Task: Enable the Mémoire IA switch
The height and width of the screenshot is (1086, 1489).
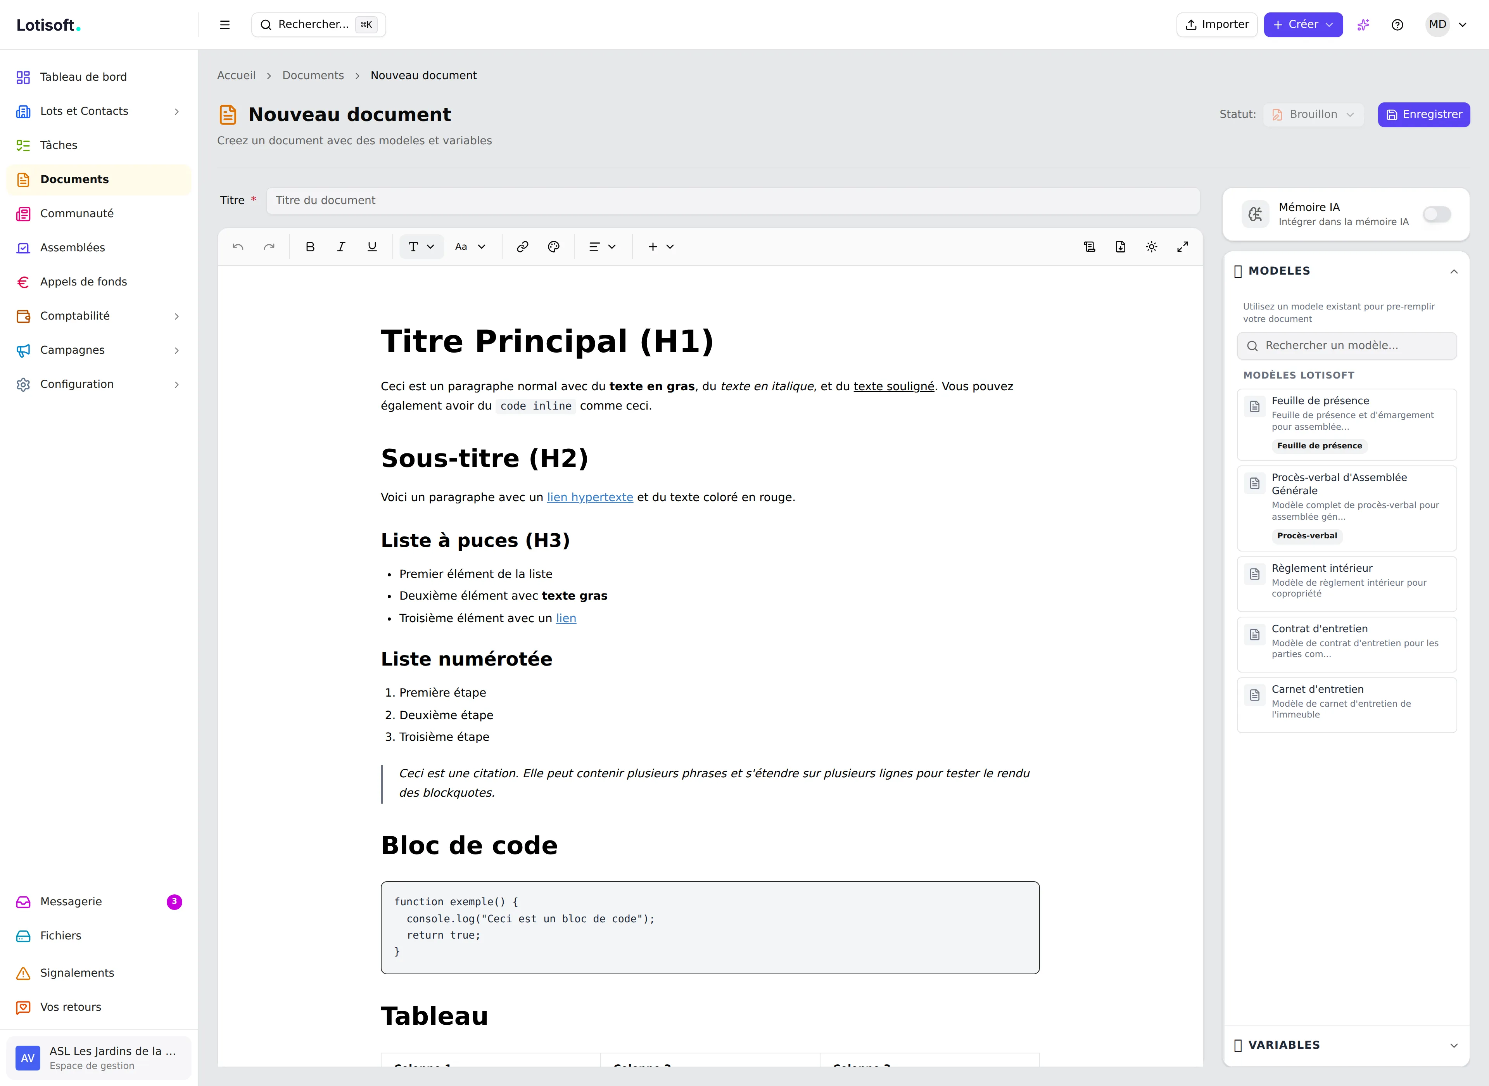Action: pyautogui.click(x=1436, y=214)
